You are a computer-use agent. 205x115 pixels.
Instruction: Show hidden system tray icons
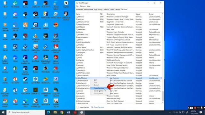170,112
